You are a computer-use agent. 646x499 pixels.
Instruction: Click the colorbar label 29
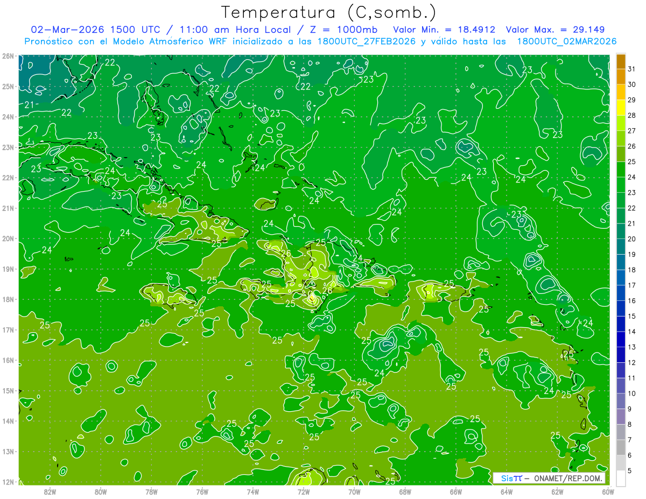(632, 100)
